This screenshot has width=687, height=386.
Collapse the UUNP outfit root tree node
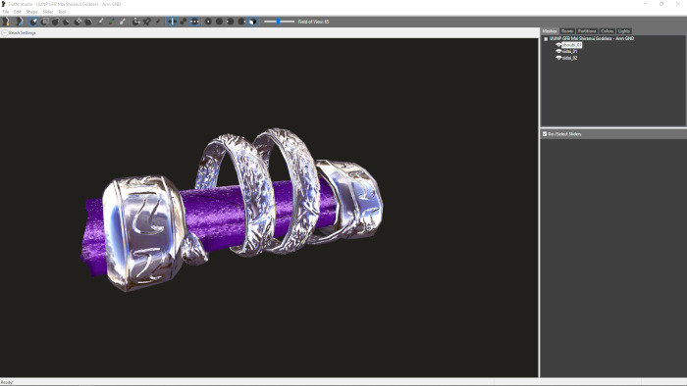point(546,38)
